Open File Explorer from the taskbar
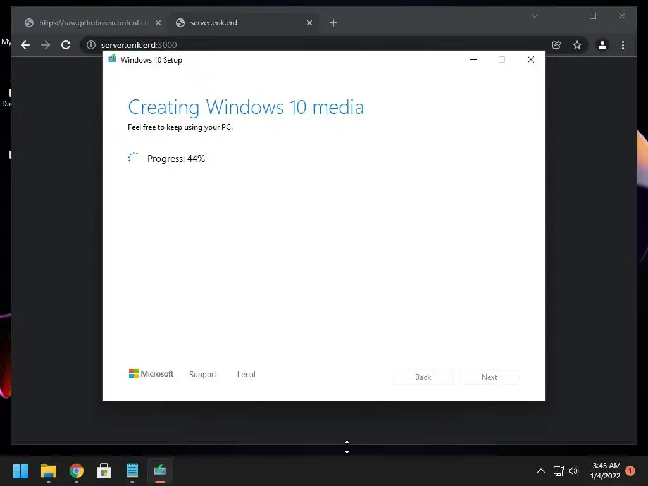648x486 pixels. coord(48,471)
